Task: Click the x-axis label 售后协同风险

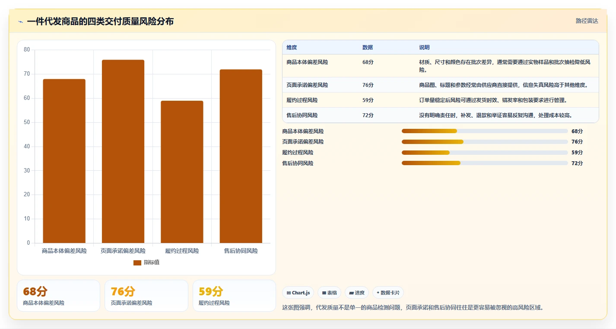Action: click(241, 251)
